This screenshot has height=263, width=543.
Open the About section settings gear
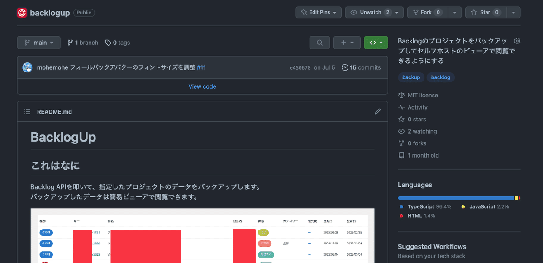[x=517, y=40]
